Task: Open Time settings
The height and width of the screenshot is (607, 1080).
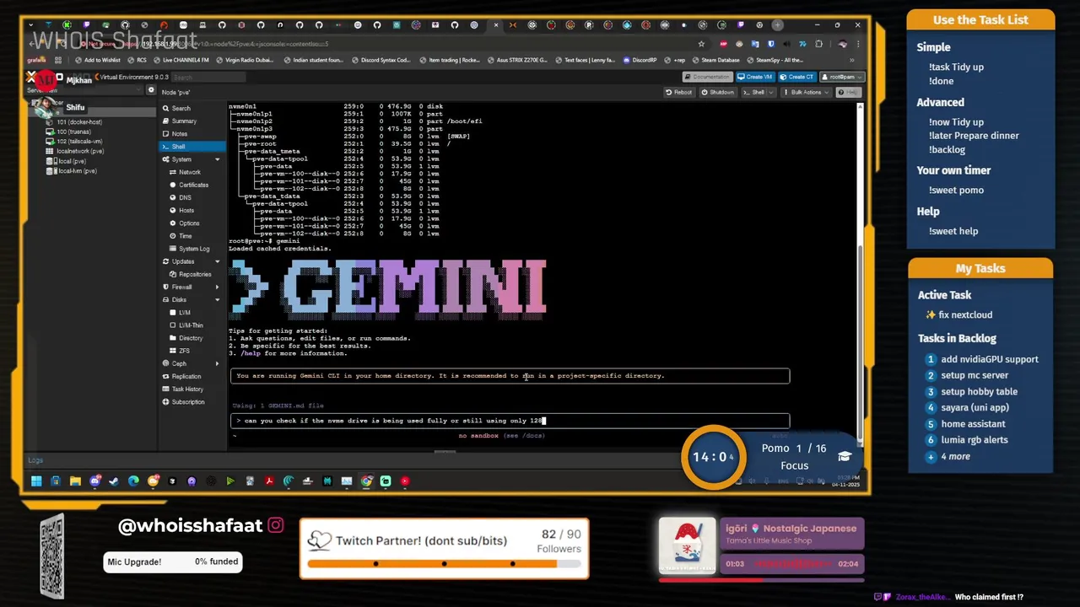Action: point(185,236)
